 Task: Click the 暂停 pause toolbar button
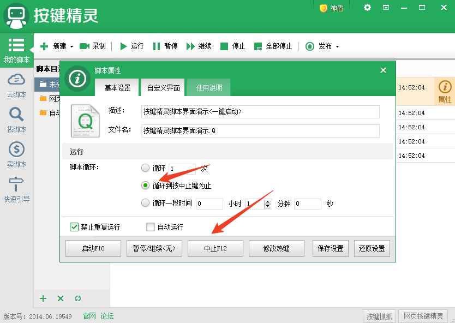coord(165,46)
